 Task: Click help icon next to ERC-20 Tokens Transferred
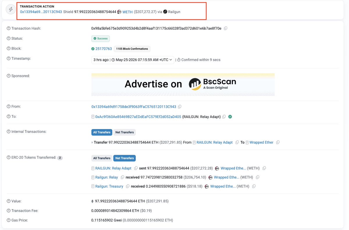click(8, 157)
